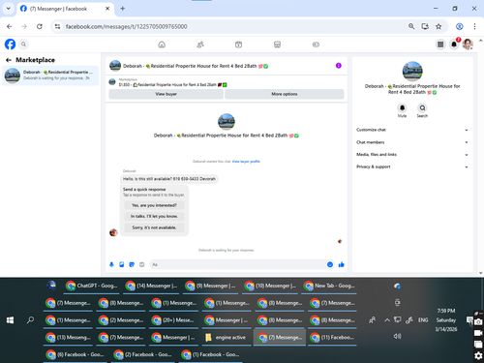This screenshot has width=484, height=363.
Task: Open the Watch video icon in top navigation
Action: coord(238,45)
